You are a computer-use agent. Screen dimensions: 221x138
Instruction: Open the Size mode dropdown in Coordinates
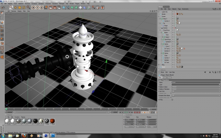(140, 127)
